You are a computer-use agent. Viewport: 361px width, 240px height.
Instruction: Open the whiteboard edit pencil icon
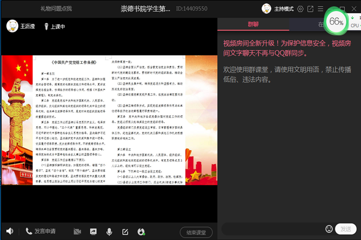[125, 232]
